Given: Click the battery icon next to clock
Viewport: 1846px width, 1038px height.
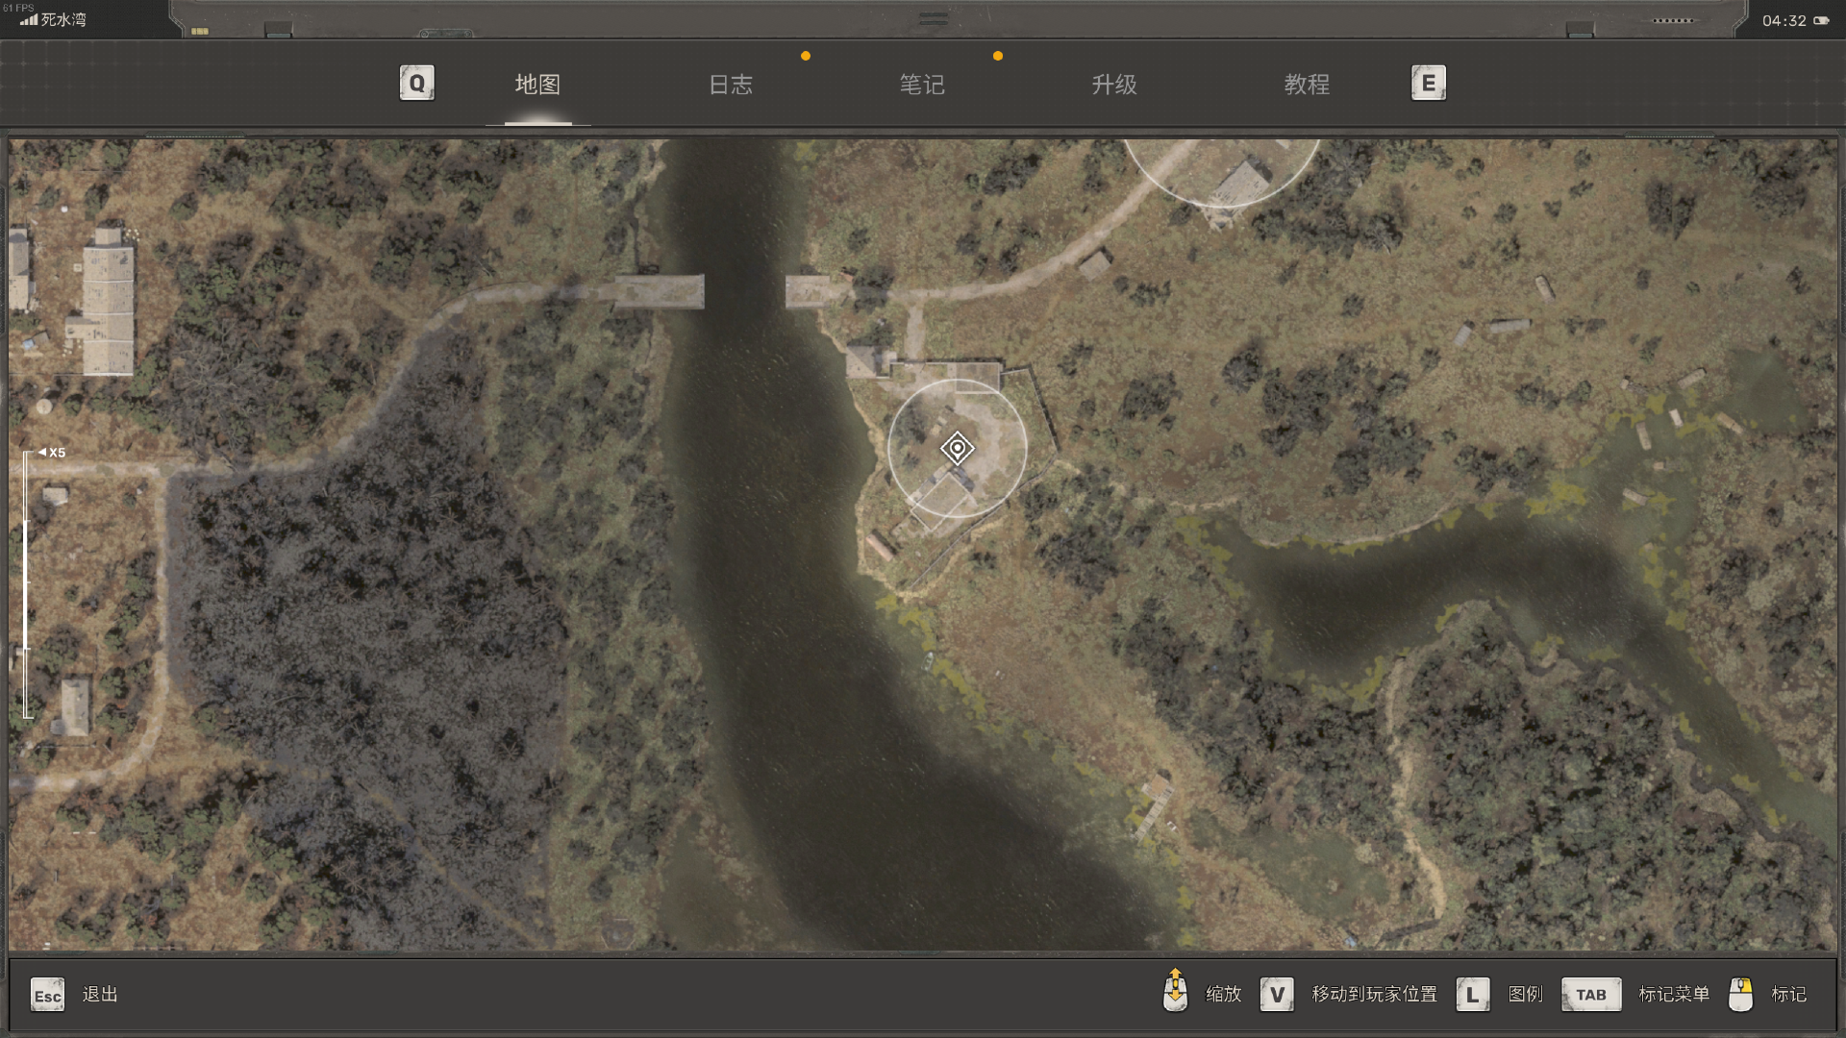Looking at the screenshot, I should tap(1821, 20).
